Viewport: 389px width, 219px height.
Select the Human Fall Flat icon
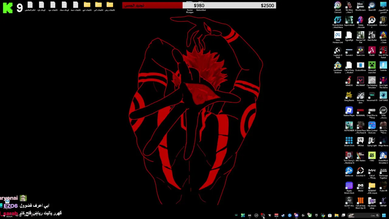(x=360, y=37)
